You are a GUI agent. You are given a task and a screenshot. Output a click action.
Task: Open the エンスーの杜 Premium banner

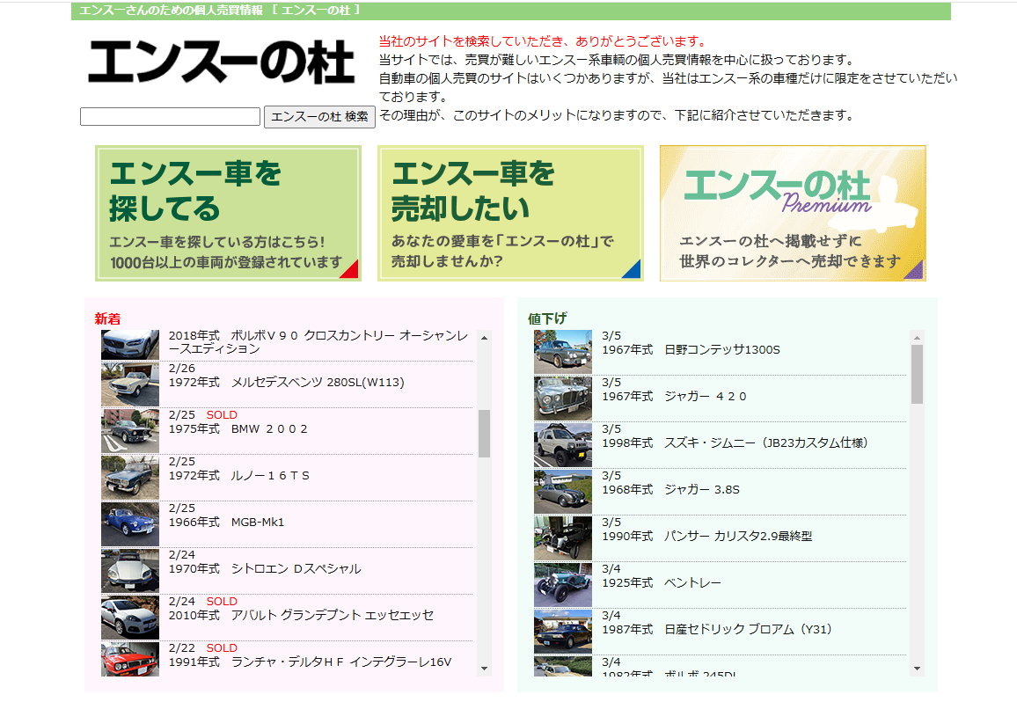pyautogui.click(x=793, y=214)
